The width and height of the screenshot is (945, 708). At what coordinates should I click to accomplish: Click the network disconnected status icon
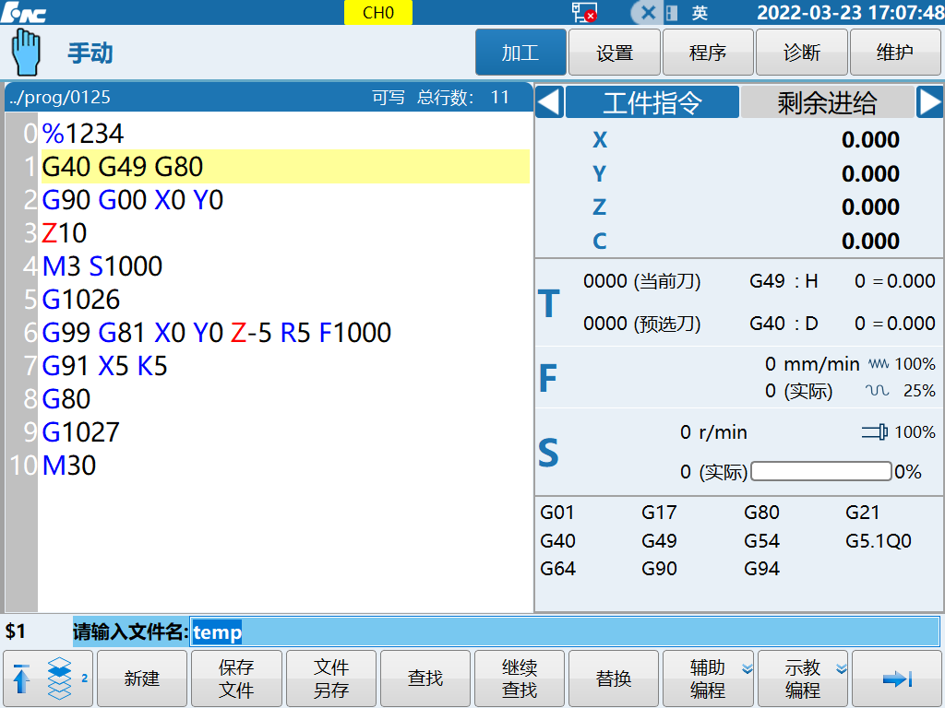click(583, 13)
